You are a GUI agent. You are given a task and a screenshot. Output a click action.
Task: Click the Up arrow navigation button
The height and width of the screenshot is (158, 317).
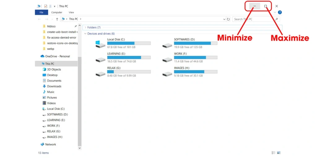(57, 19)
